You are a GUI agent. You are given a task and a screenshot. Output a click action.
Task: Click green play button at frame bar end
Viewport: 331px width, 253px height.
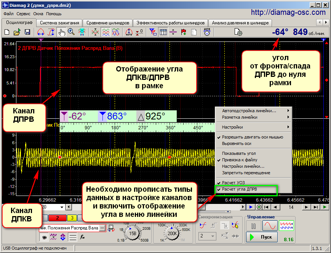coord(325,207)
